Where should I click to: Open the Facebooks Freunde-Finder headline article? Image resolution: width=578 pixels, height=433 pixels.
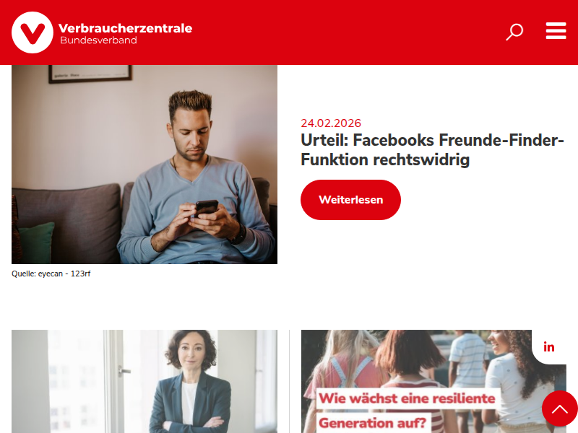432,150
